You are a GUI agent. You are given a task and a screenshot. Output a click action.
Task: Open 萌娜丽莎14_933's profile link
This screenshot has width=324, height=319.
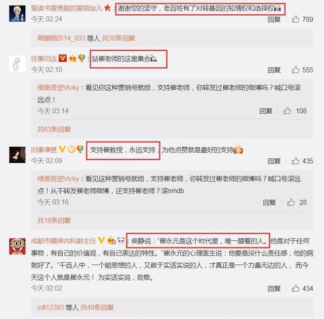click(x=61, y=38)
